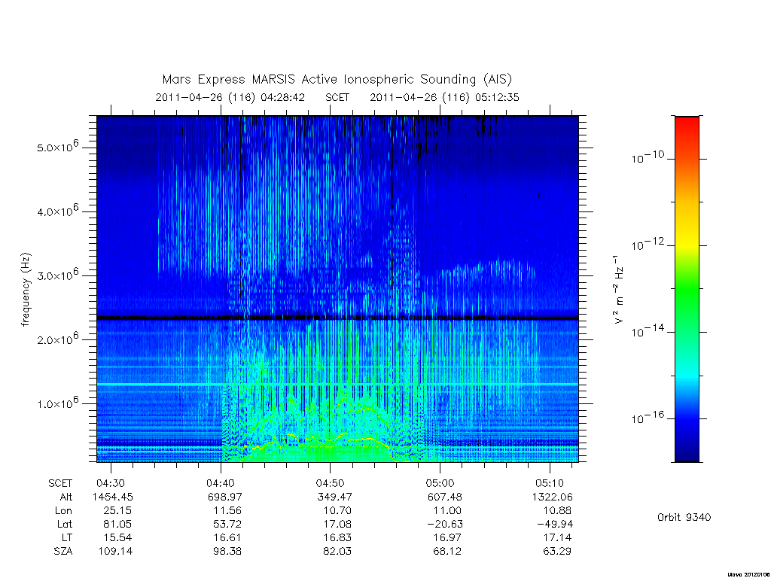Click the SZA value 109.14
The image size is (771, 578).
tap(115, 552)
